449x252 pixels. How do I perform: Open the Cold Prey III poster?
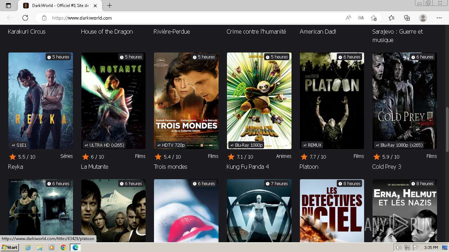click(x=405, y=101)
